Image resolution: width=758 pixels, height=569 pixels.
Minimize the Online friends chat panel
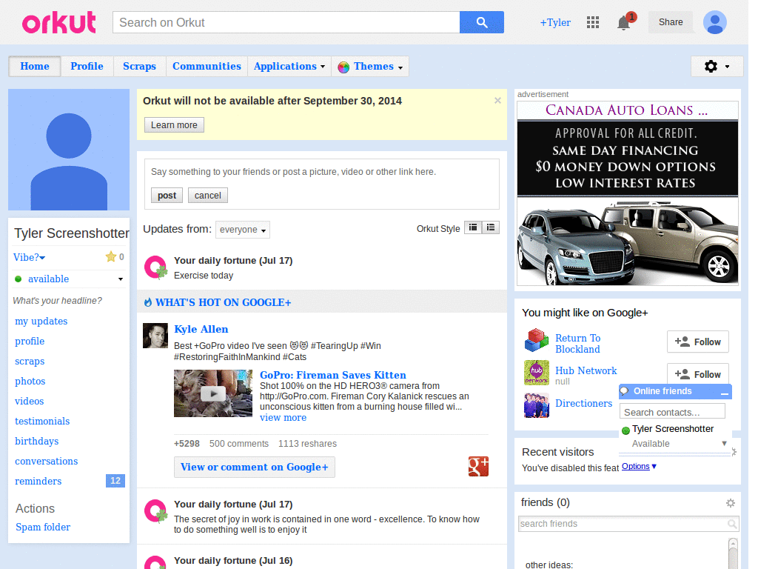(724, 393)
